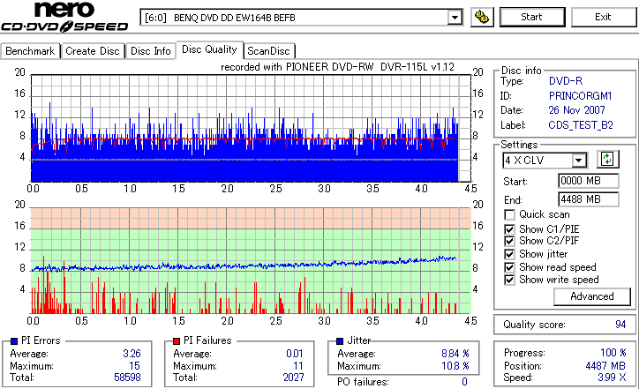Click the recorded with PIONEER DVD-RW text
Image resolution: width=639 pixels, height=389 pixels.
tap(337, 67)
